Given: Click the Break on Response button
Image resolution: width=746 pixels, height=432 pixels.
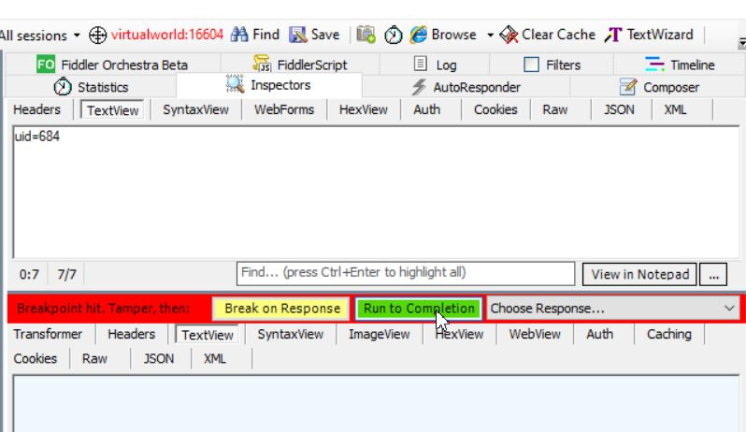Looking at the screenshot, I should click(281, 309).
